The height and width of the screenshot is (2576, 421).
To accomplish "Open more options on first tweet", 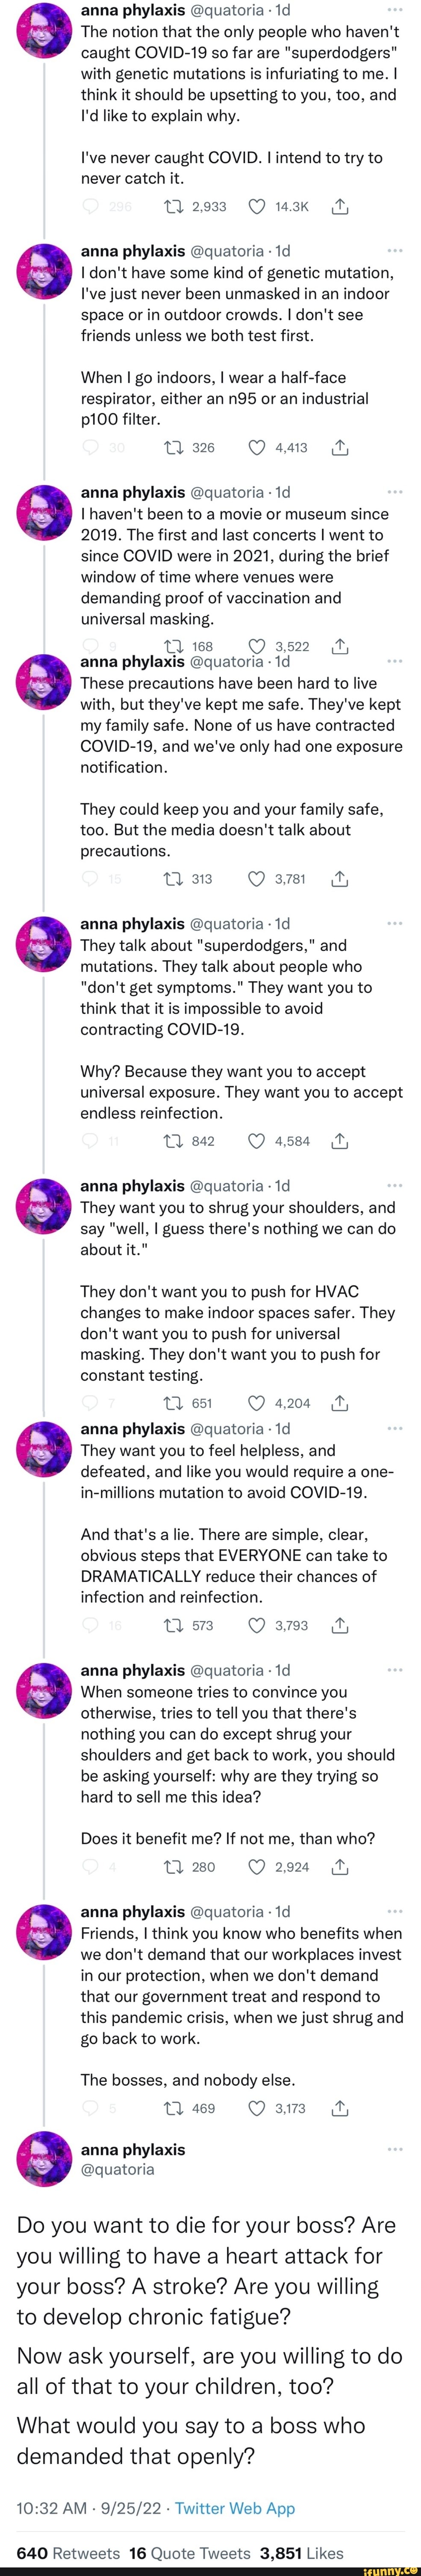I will (394, 9).
